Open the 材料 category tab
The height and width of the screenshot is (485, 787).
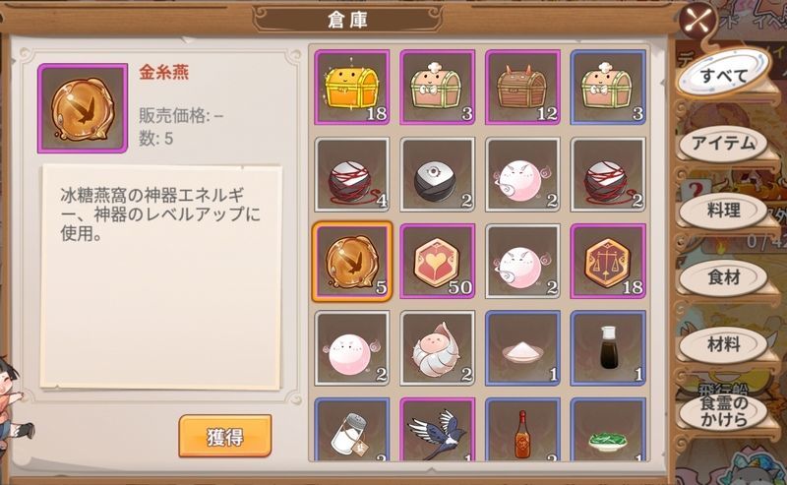723,344
